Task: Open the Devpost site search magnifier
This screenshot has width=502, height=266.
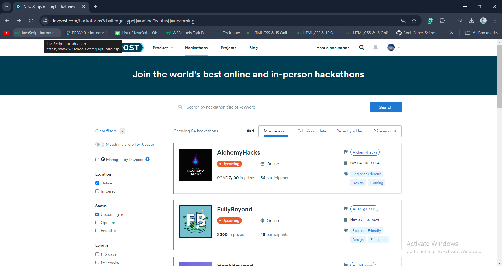Action: tap(362, 47)
